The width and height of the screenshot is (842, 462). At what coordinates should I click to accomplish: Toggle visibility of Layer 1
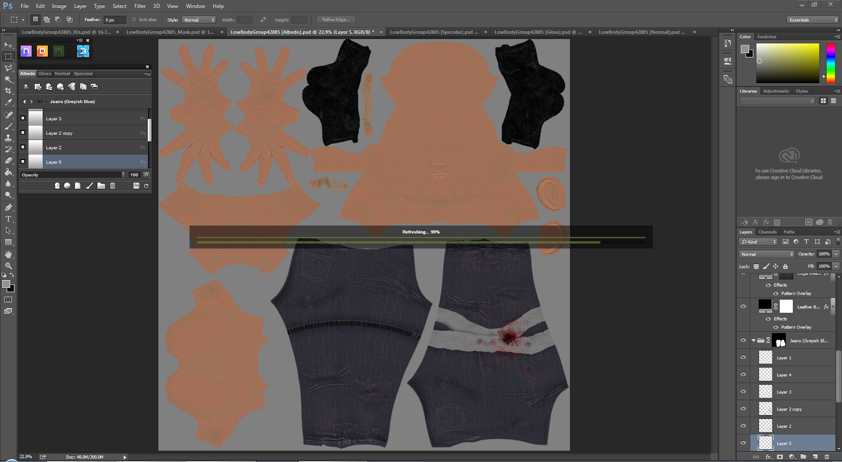(743, 357)
